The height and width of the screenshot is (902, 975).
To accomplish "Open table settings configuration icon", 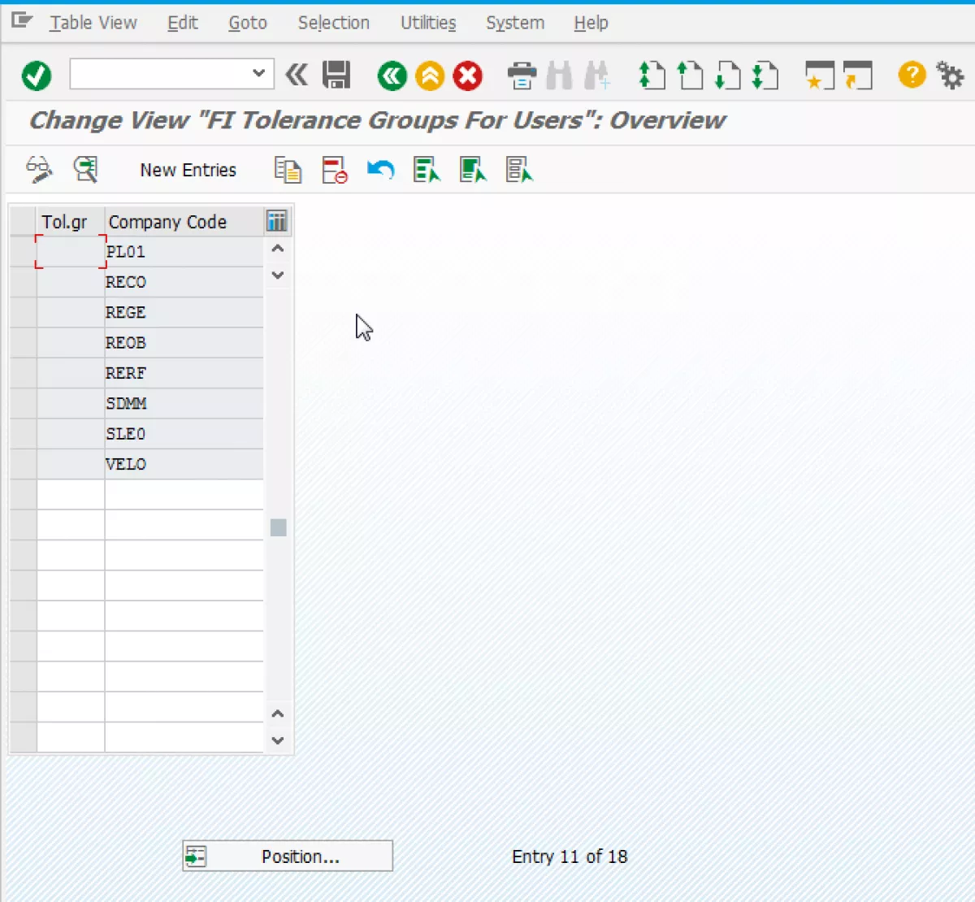I will point(276,221).
